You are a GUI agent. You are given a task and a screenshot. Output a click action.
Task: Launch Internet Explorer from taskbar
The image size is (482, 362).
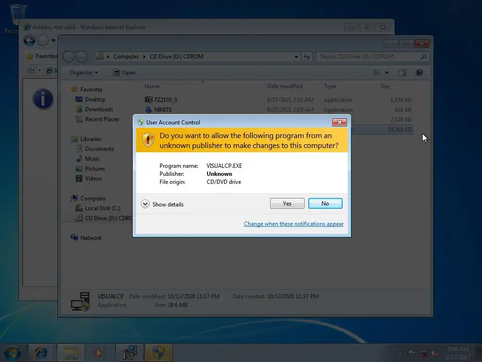point(41,353)
